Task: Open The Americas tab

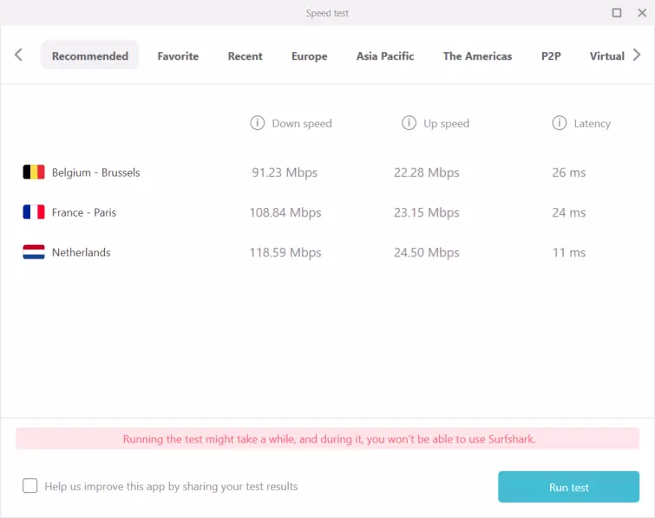Action: coord(477,56)
